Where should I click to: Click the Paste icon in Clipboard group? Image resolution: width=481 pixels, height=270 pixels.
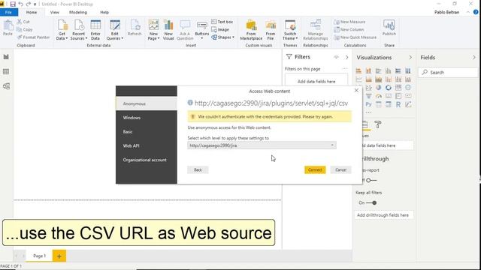pyautogui.click(x=8, y=25)
